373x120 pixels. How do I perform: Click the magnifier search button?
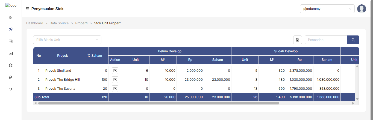tap(353, 40)
